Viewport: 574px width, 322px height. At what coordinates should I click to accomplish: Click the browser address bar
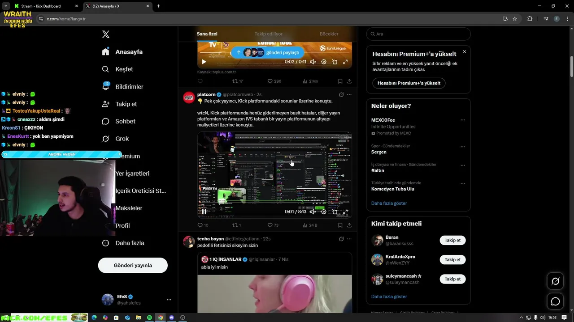269,19
